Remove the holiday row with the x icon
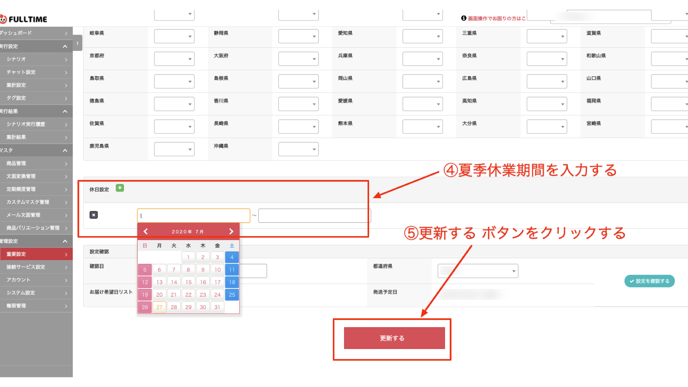The image size is (688, 387). 94,215
